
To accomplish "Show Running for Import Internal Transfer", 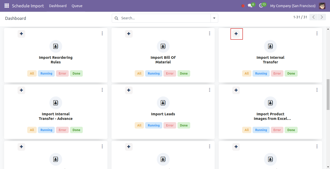I will [261, 73].
